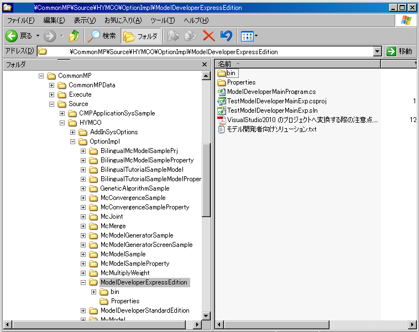Viewport: 419px width, 332px height.
Task: Click the blue Undo arrow icon
Action: pyautogui.click(x=226, y=36)
